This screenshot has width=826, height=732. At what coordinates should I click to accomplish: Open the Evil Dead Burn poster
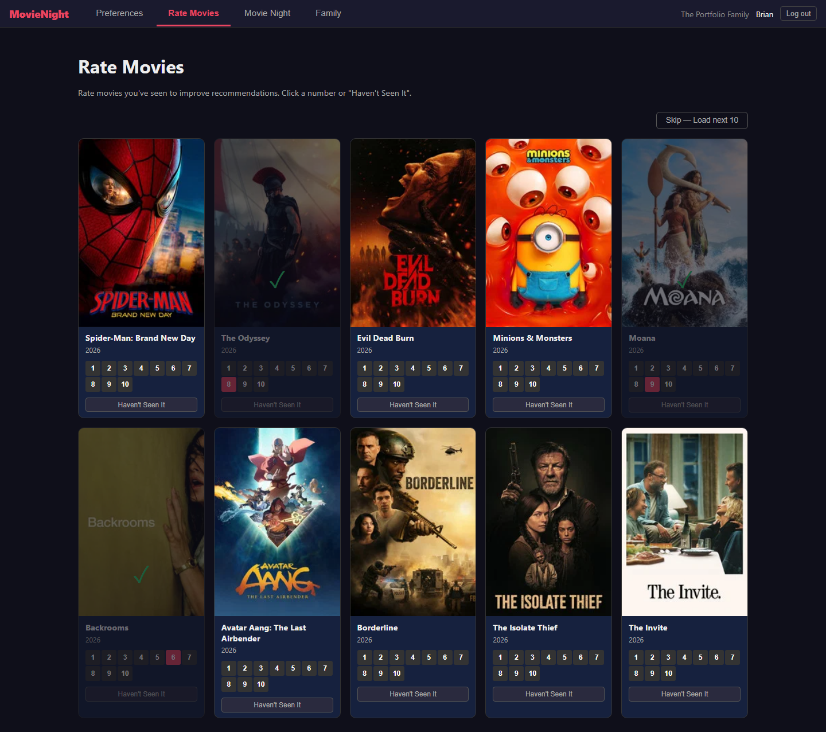(413, 233)
